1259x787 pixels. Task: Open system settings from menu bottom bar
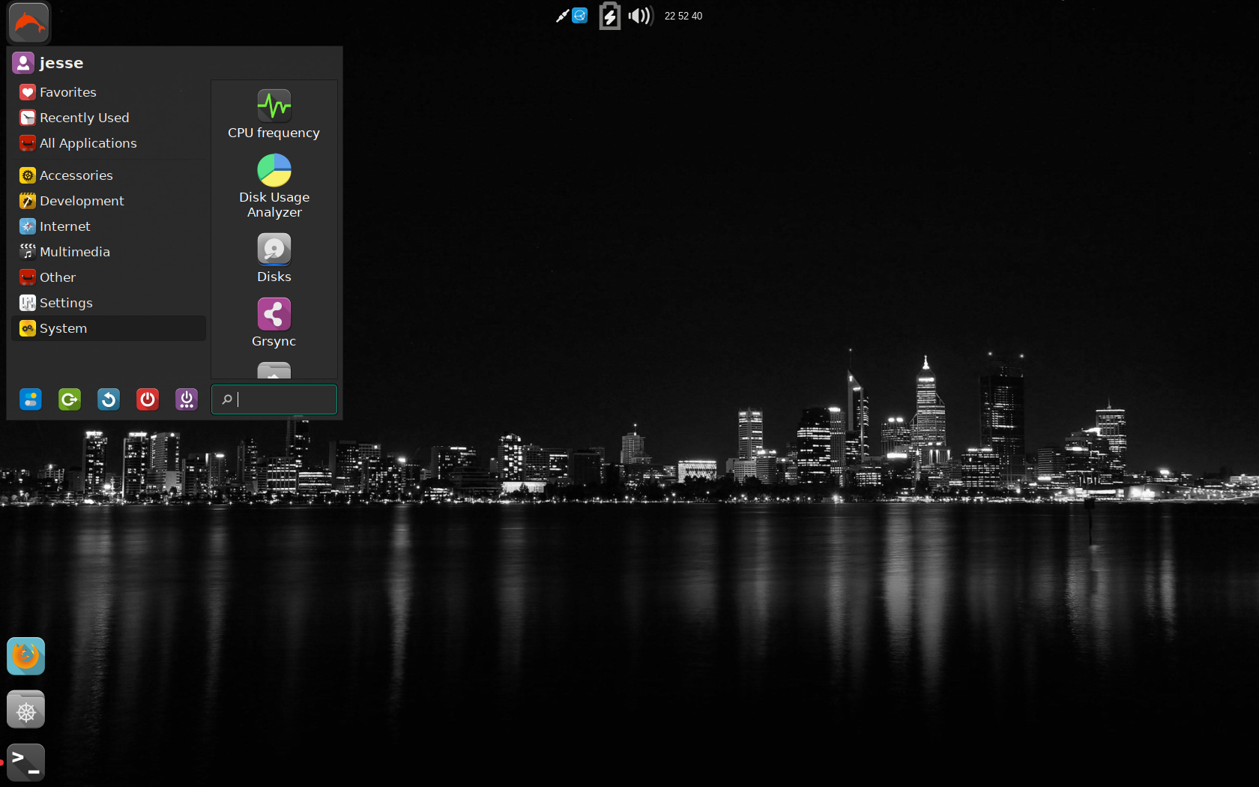coord(31,399)
